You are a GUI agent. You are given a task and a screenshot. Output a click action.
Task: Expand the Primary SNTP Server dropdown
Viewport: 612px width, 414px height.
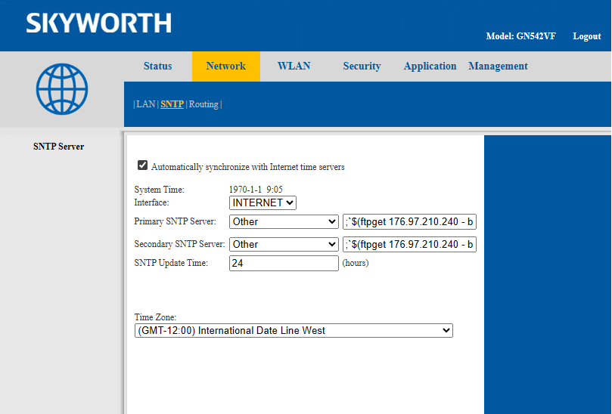click(x=284, y=221)
